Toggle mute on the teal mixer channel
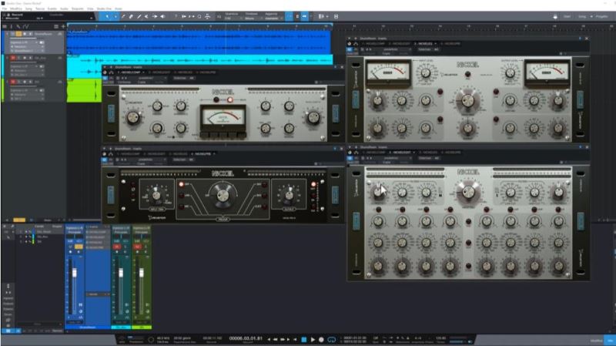The height and width of the screenshot is (346, 616). pyautogui.click(x=117, y=247)
